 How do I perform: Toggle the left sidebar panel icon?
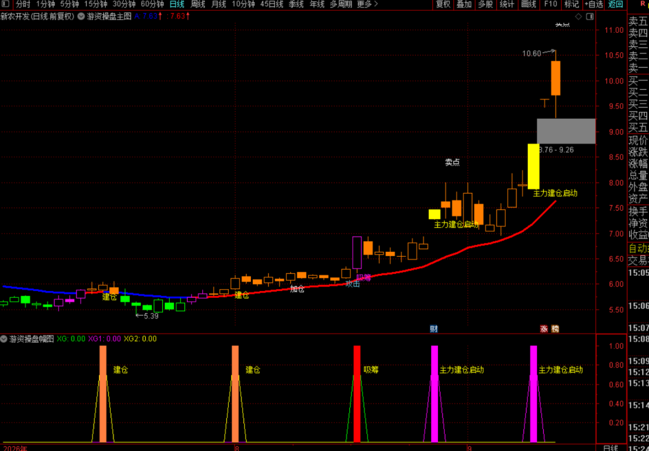5,4
